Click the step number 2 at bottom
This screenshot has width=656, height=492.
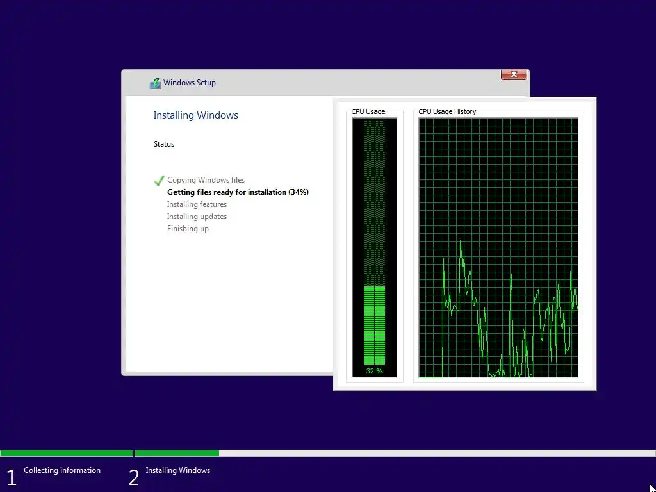133,478
